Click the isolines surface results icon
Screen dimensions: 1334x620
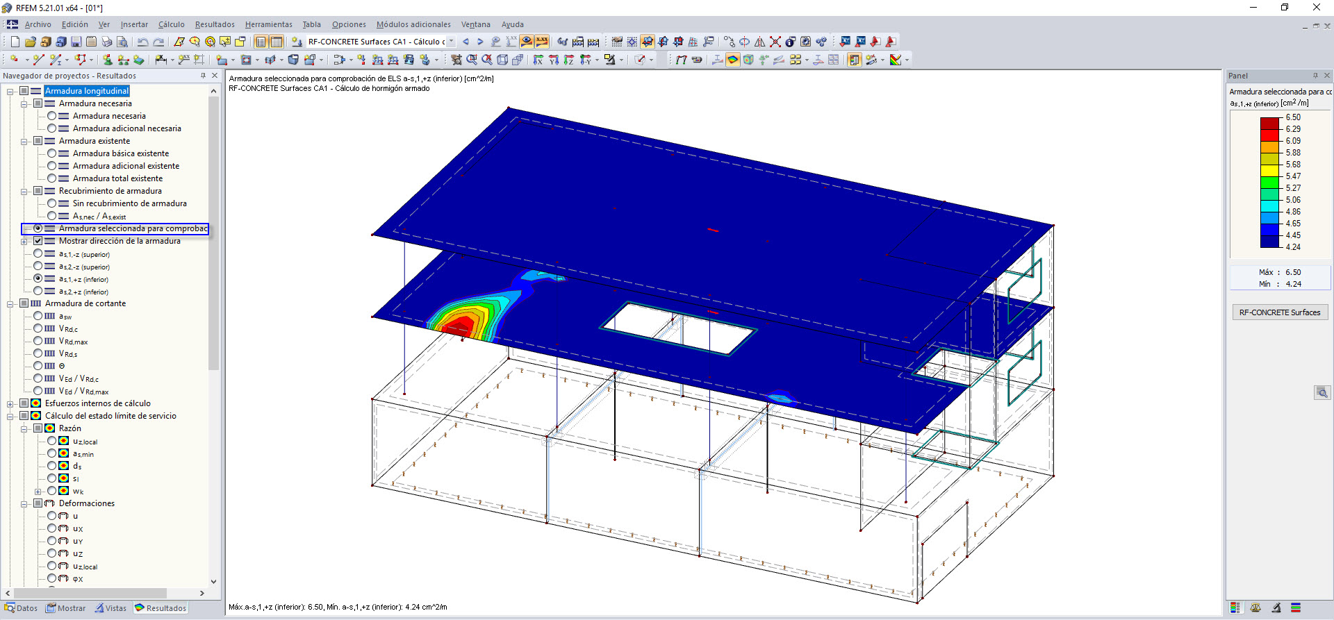pos(733,60)
